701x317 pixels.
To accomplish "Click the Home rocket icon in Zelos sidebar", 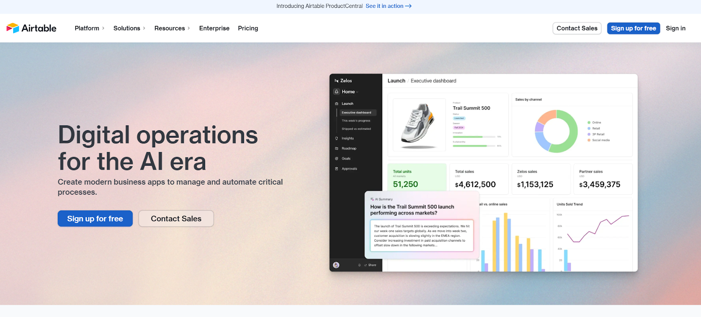I will click(336, 92).
